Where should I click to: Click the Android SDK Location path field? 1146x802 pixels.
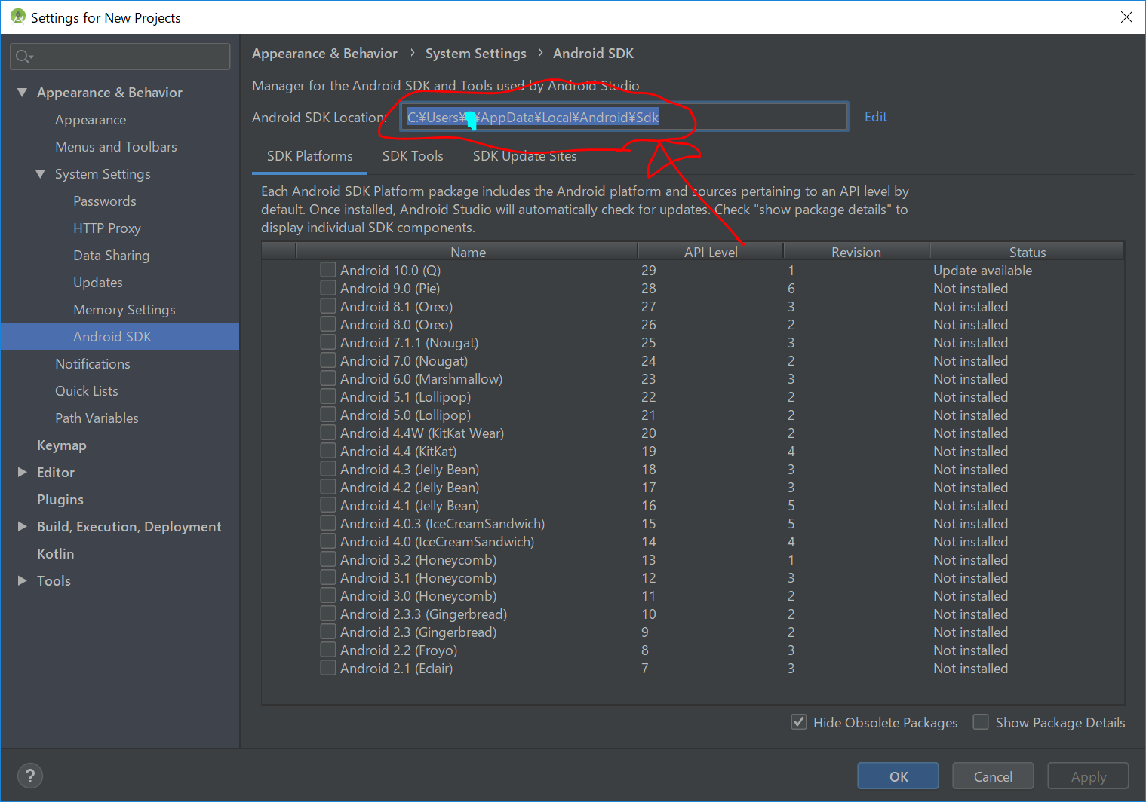pos(624,117)
